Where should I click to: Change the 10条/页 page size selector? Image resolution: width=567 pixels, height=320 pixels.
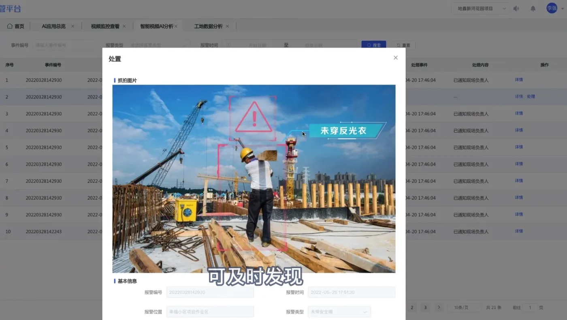click(465, 307)
